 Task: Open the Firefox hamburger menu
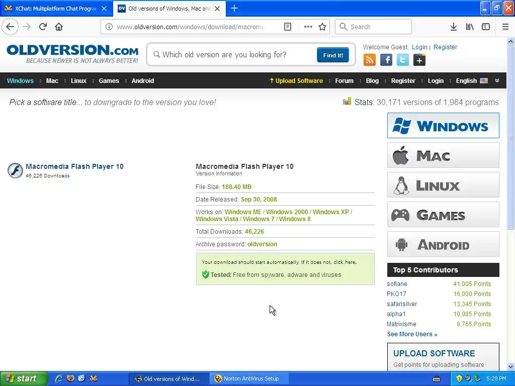click(x=505, y=27)
